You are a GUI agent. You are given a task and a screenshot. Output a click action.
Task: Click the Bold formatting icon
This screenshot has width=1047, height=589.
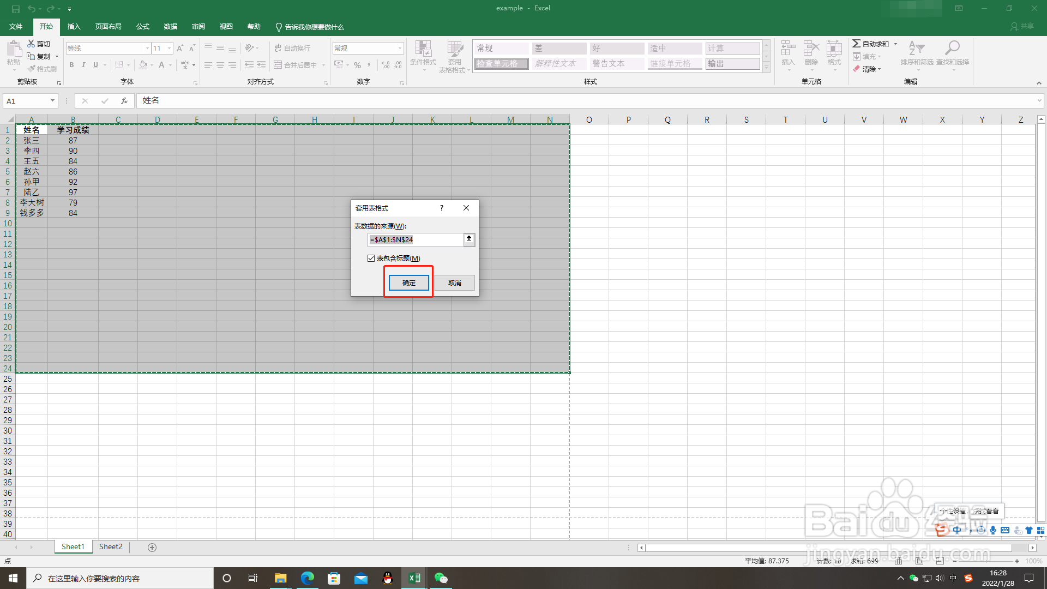click(x=71, y=65)
